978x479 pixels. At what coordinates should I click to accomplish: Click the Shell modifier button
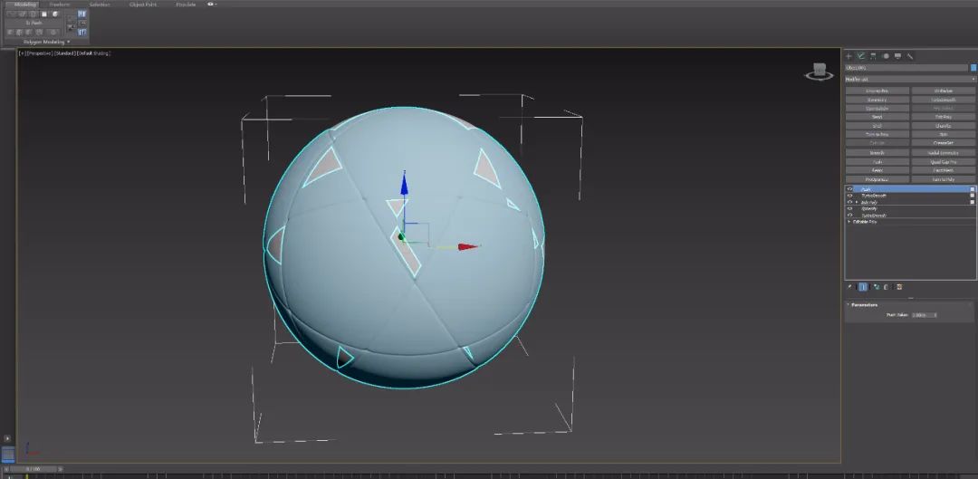click(x=877, y=125)
